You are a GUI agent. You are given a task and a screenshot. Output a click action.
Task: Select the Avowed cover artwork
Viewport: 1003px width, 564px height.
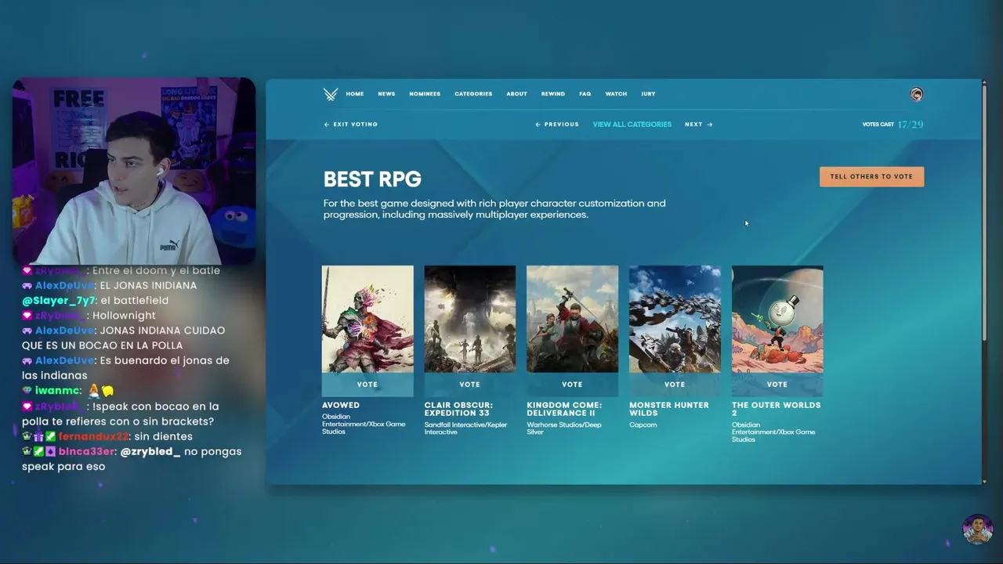point(368,320)
